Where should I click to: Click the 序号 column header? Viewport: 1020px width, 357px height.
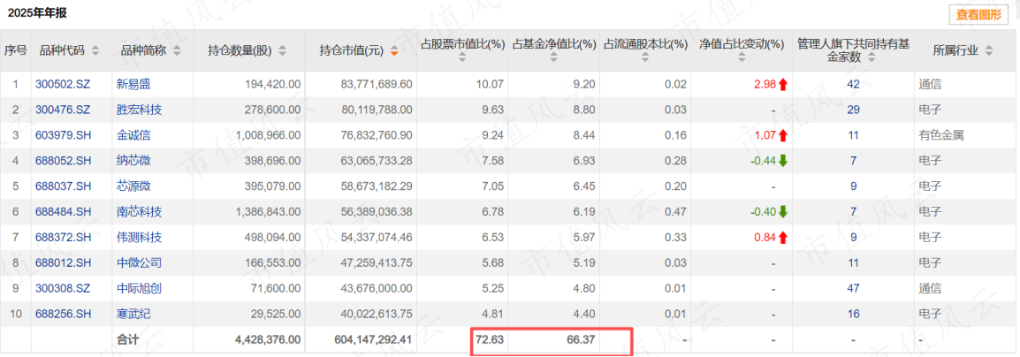pos(16,50)
